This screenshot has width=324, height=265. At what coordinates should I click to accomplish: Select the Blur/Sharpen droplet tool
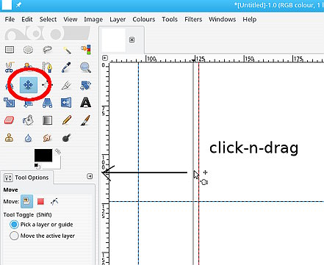coord(28,138)
